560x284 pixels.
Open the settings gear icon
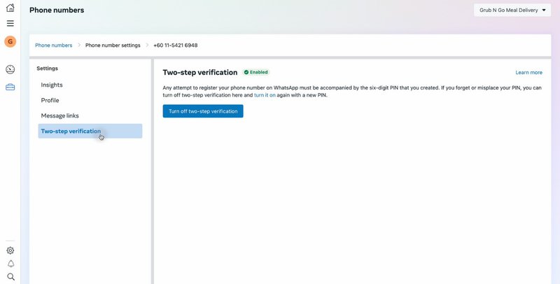[10, 250]
